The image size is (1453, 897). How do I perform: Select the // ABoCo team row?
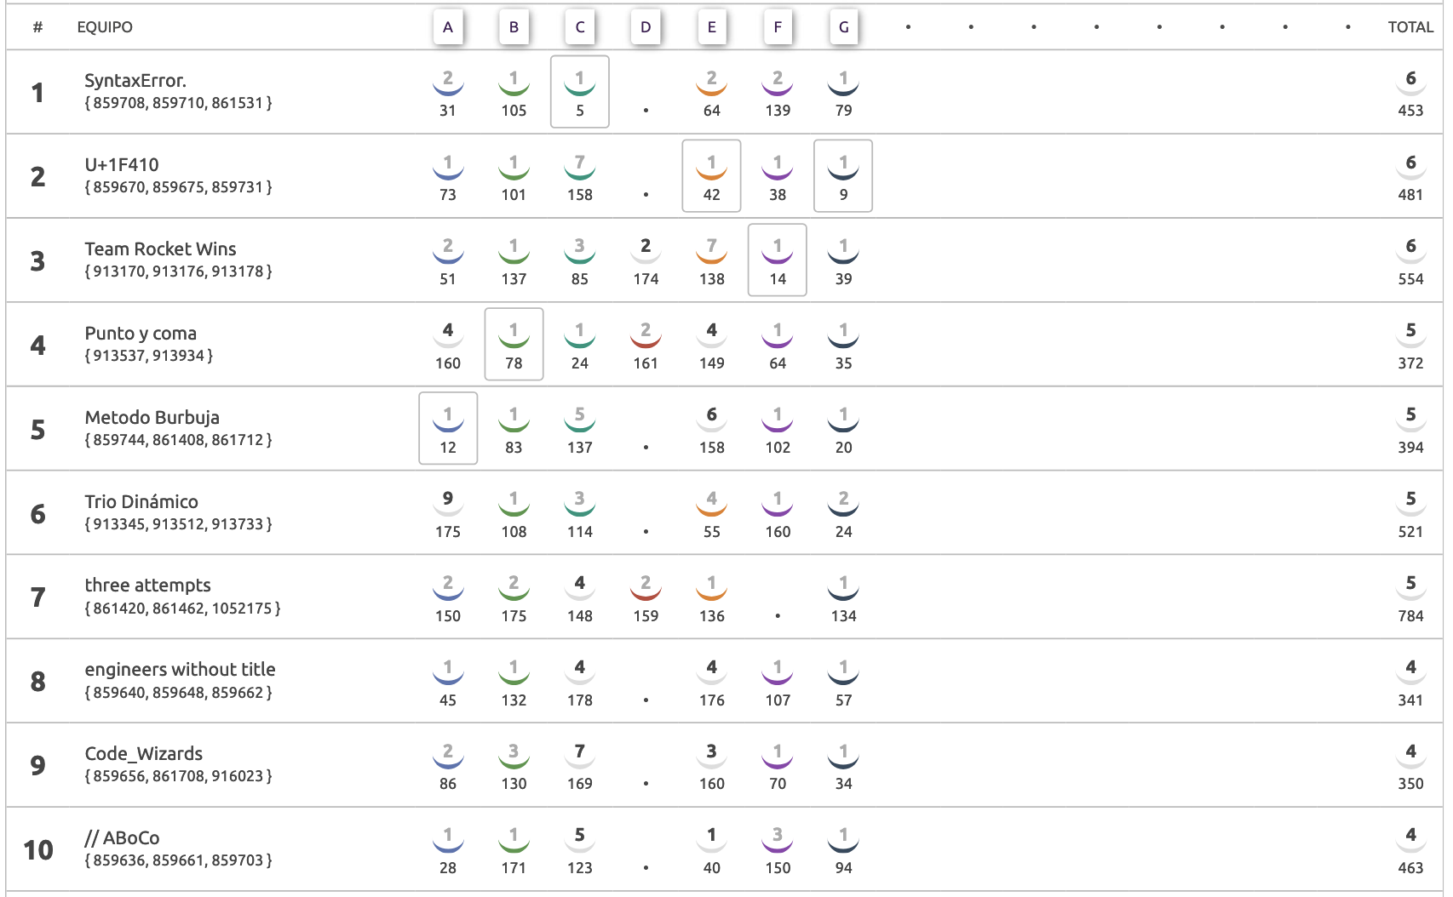(x=724, y=850)
